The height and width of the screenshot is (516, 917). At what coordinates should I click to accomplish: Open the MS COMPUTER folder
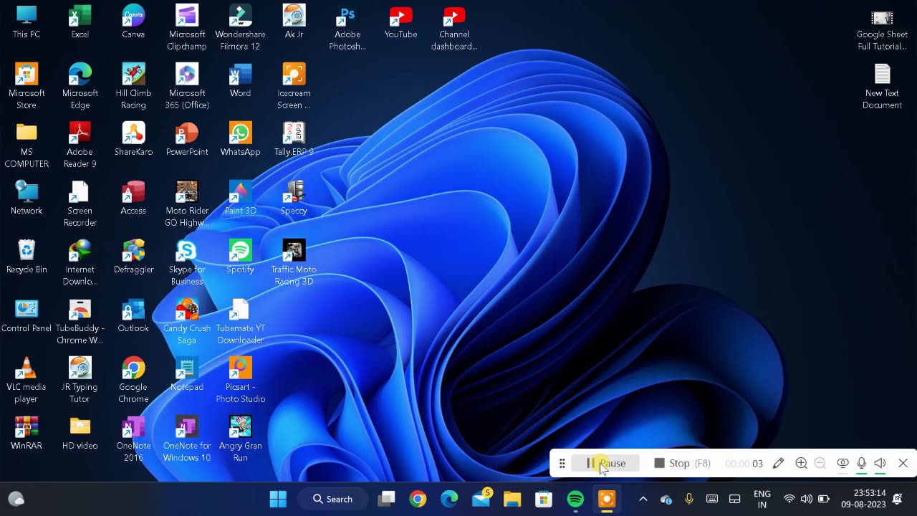(x=27, y=145)
